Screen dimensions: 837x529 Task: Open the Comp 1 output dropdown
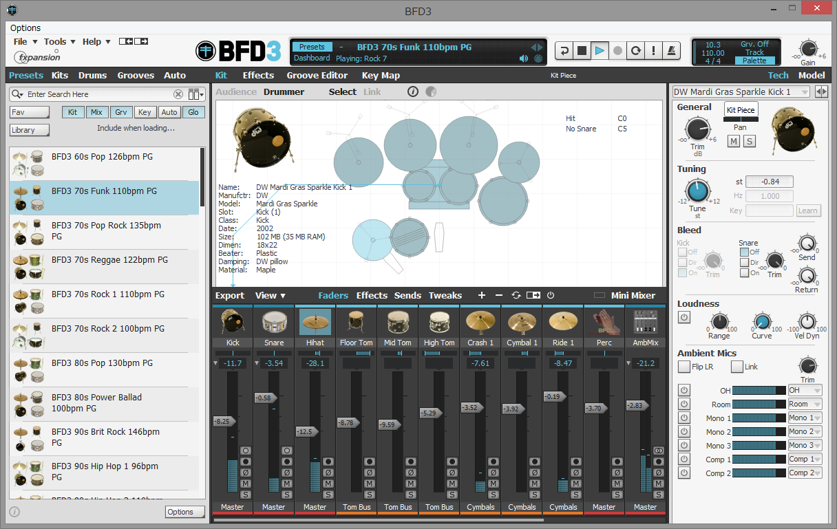pyautogui.click(x=805, y=459)
